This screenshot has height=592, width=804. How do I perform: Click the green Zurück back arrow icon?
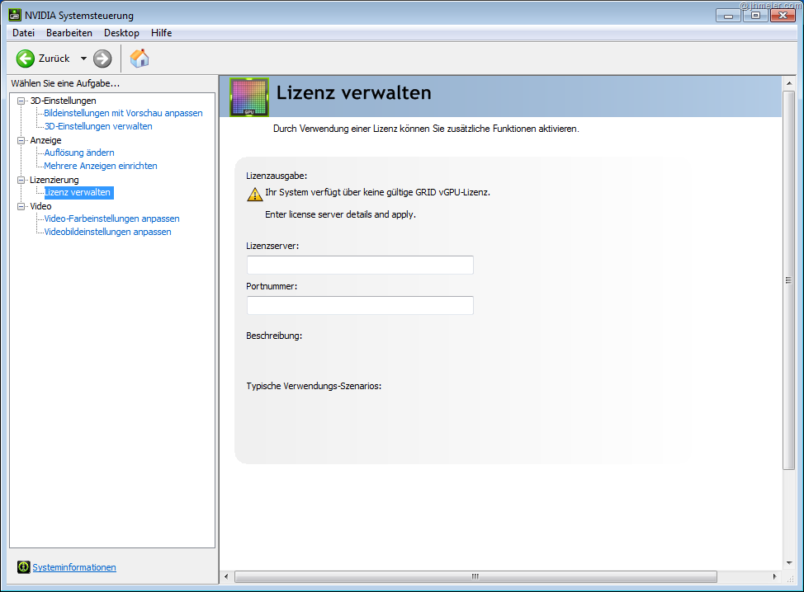click(26, 59)
